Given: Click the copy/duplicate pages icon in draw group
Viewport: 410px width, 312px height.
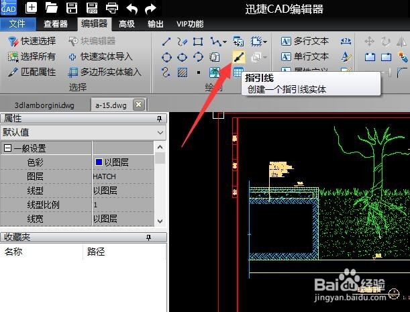Looking at the screenshot, I should [x=215, y=57].
